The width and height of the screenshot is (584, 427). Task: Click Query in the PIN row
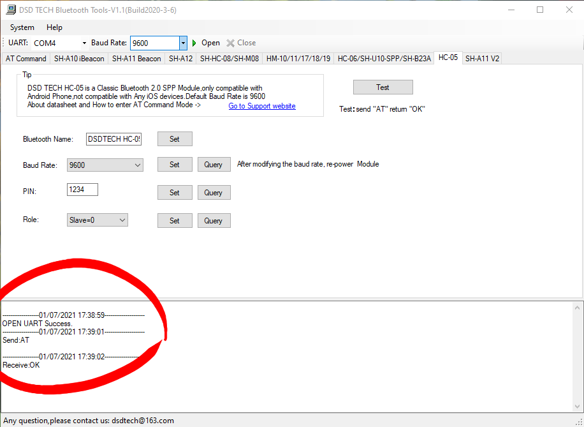coord(214,192)
